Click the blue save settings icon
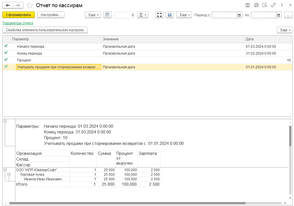The height and width of the screenshot is (206, 294). [x=170, y=15]
